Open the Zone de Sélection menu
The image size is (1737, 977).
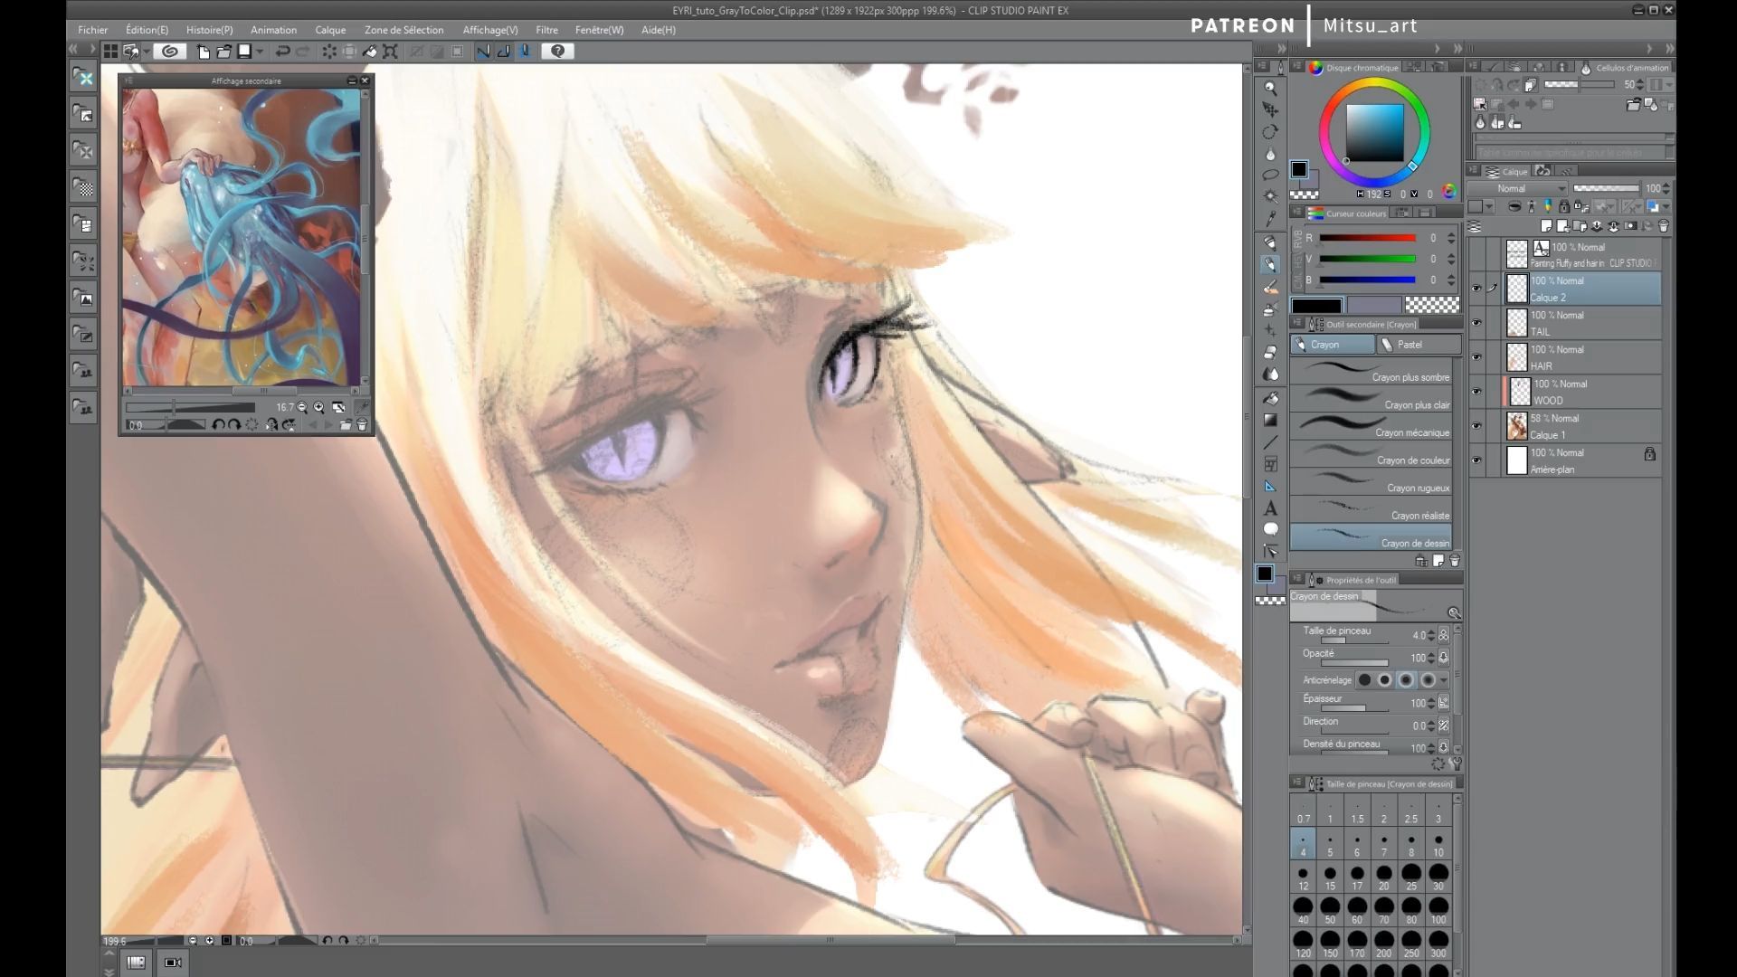pos(403,30)
